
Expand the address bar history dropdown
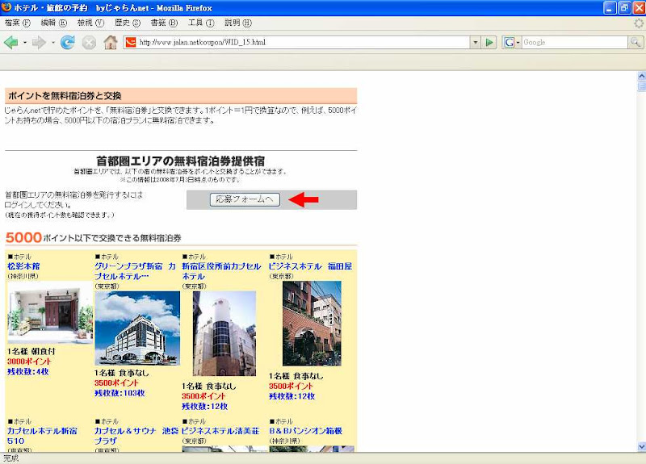(475, 42)
